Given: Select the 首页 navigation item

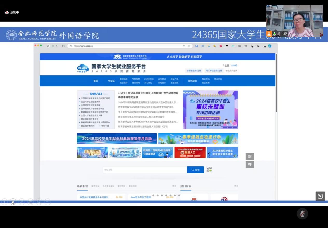Looking at the screenshot, I should [96, 81].
